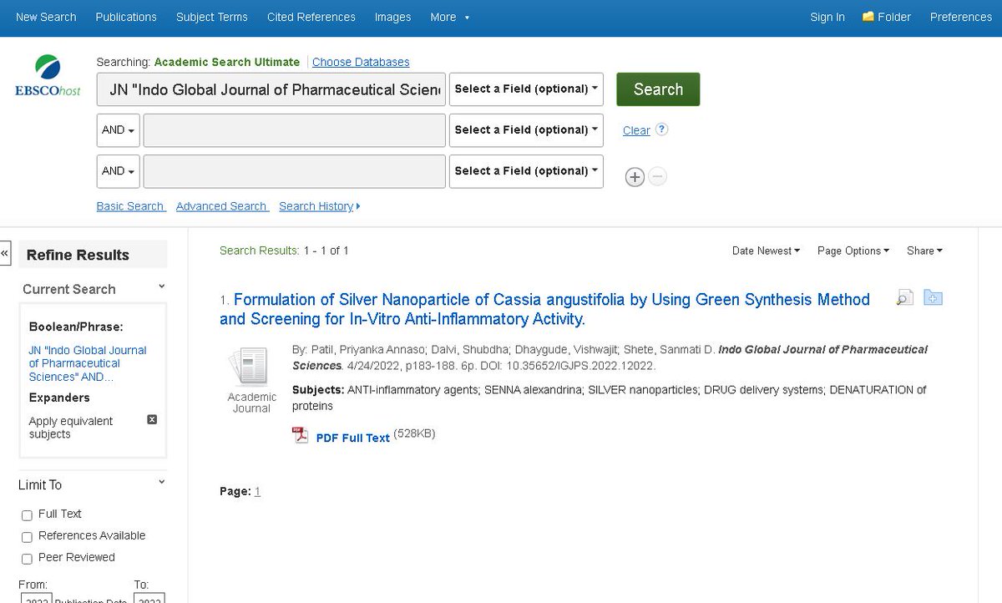Screen dimensions: 1002x603
Task: Open second row Select a Field dropdown
Action: tap(526, 130)
